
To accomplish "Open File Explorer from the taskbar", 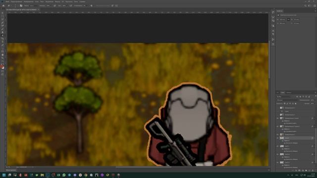I will [42, 175].
